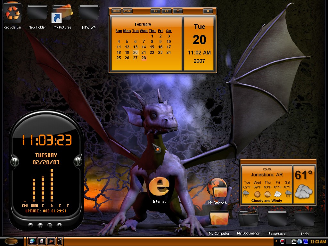Click the triangle eject button on clock widget
Image resolution: width=328 pixels, height=246 pixels.
[59, 225]
